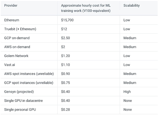The width and height of the screenshot is (161, 115).
Task: Select GCP spot instances (unreliable) cell
Action: click(29, 83)
